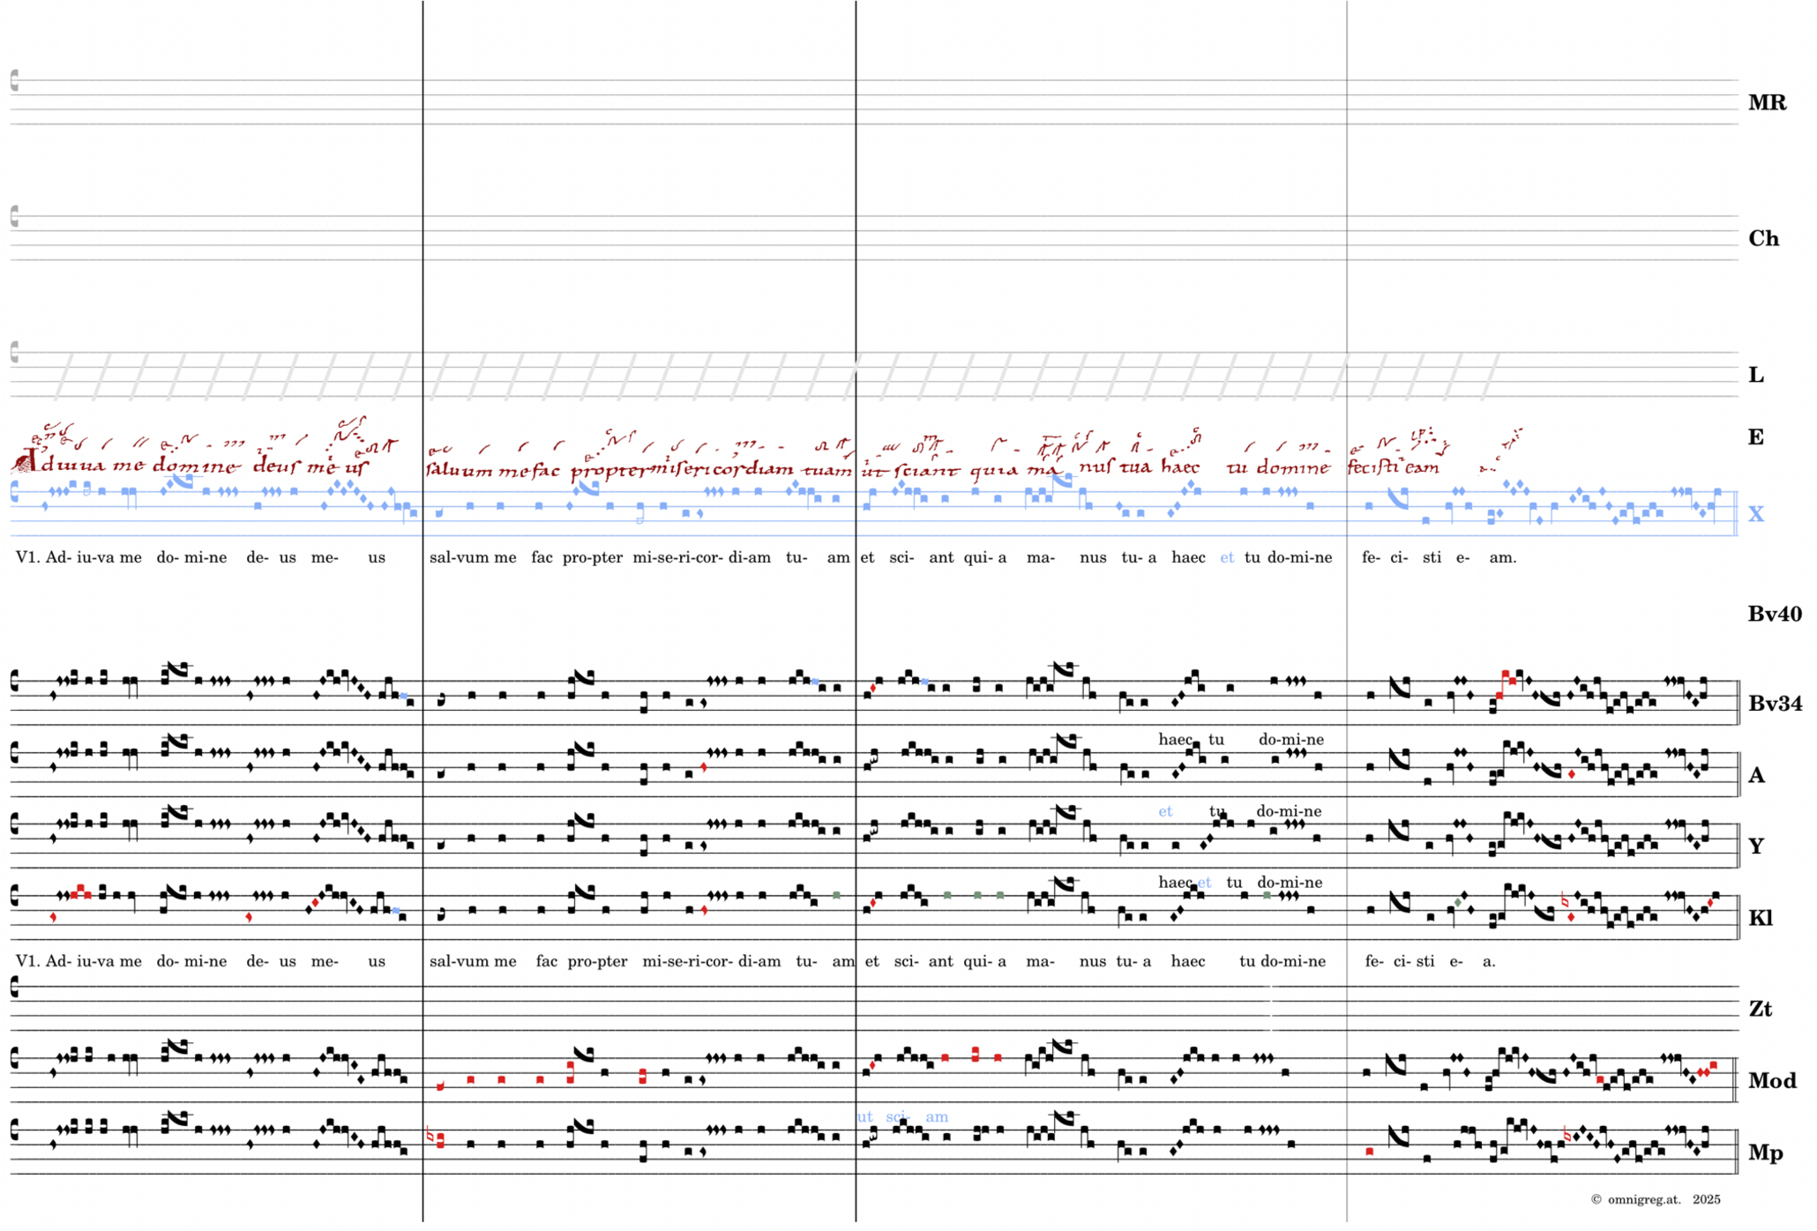Select the Kl source label

pos(1760,919)
